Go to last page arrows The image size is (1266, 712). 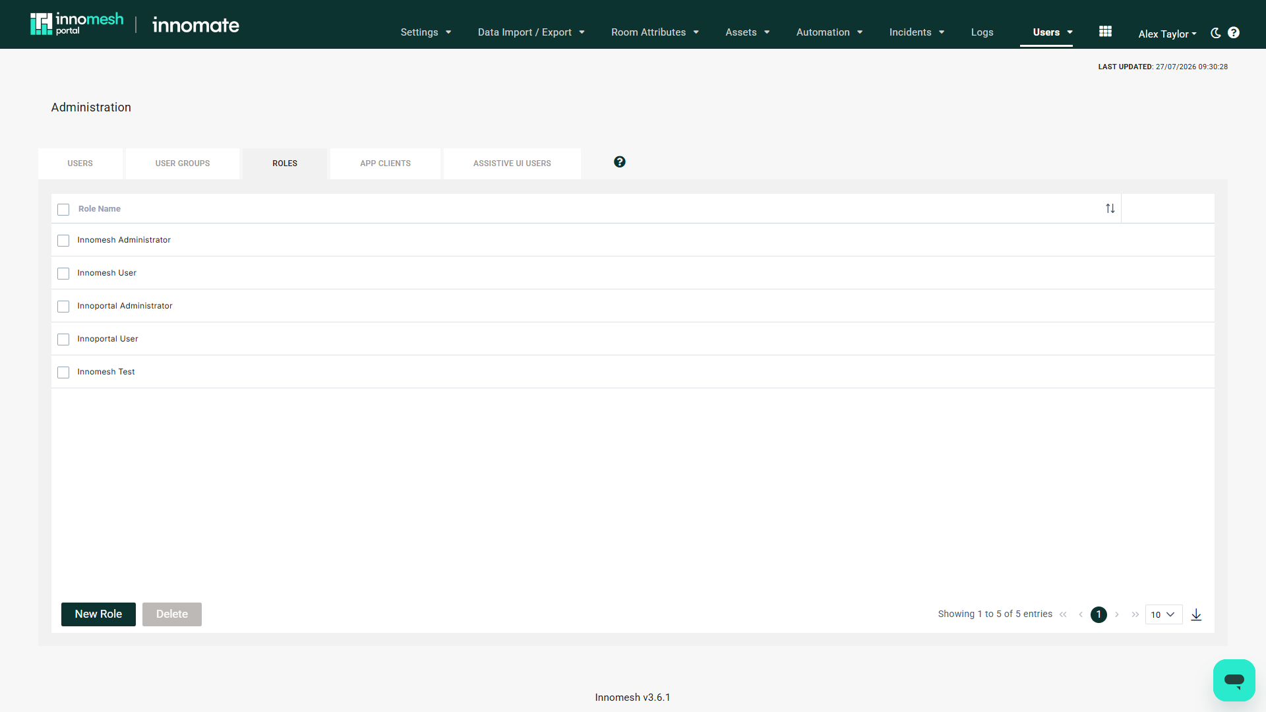[x=1135, y=614]
